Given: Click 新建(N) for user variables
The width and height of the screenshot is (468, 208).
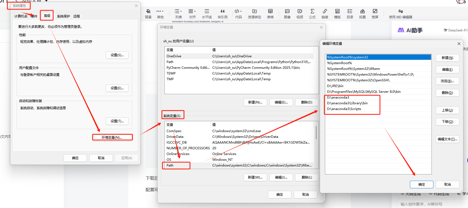Looking at the screenshot, I should click(x=255, y=102).
